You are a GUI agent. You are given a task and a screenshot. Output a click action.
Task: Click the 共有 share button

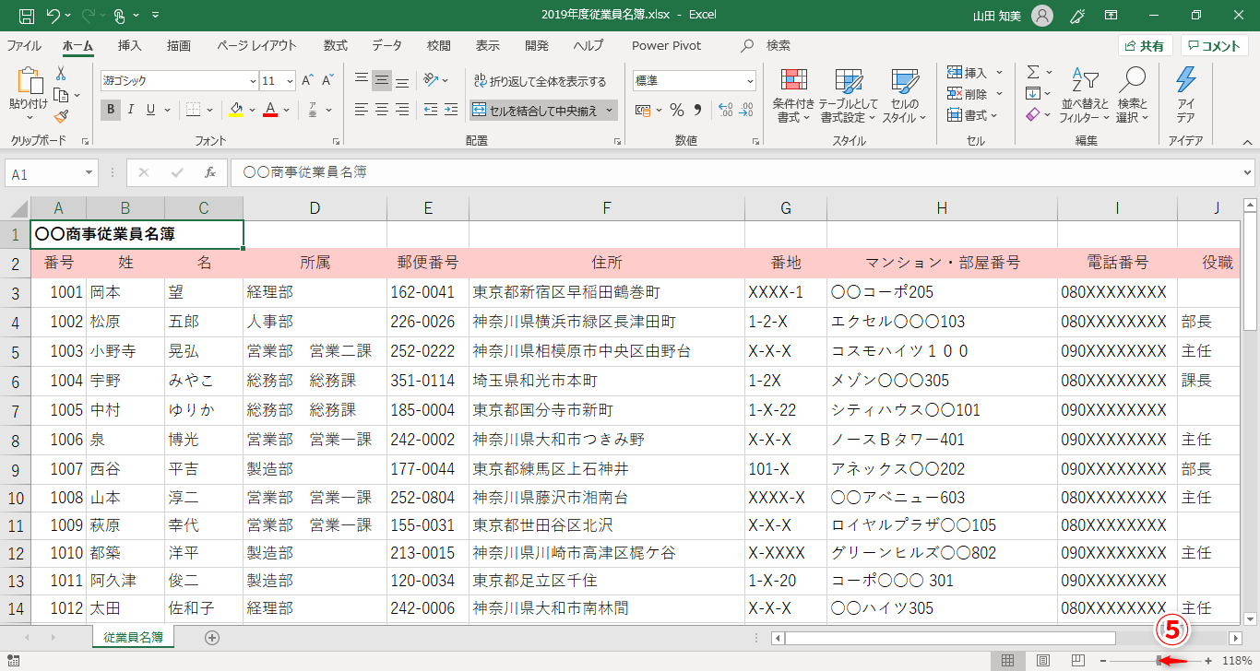pos(1145,46)
